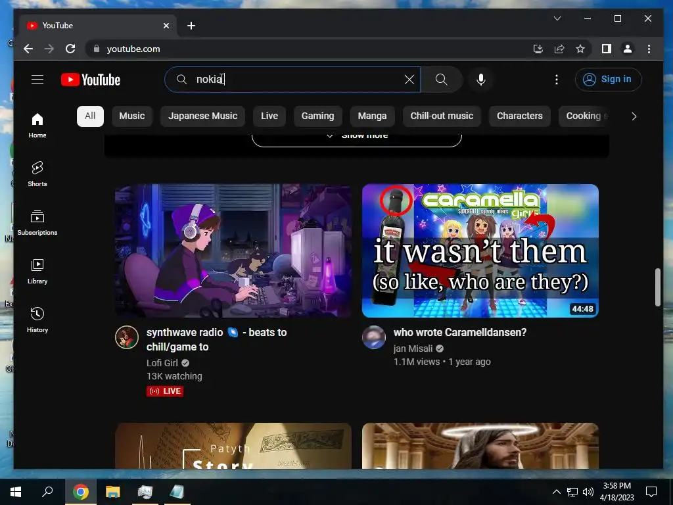Screen dimensions: 673x505
Task: Click the magnifier icon inside search box
Action: click(x=181, y=80)
